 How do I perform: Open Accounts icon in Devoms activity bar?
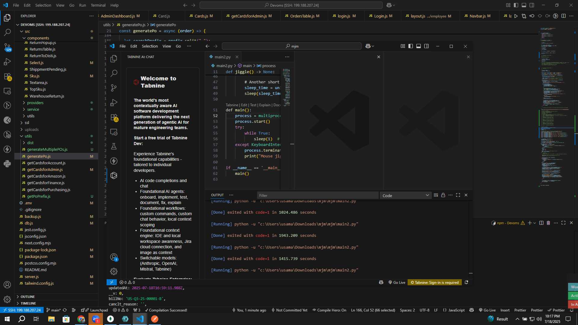[7, 285]
